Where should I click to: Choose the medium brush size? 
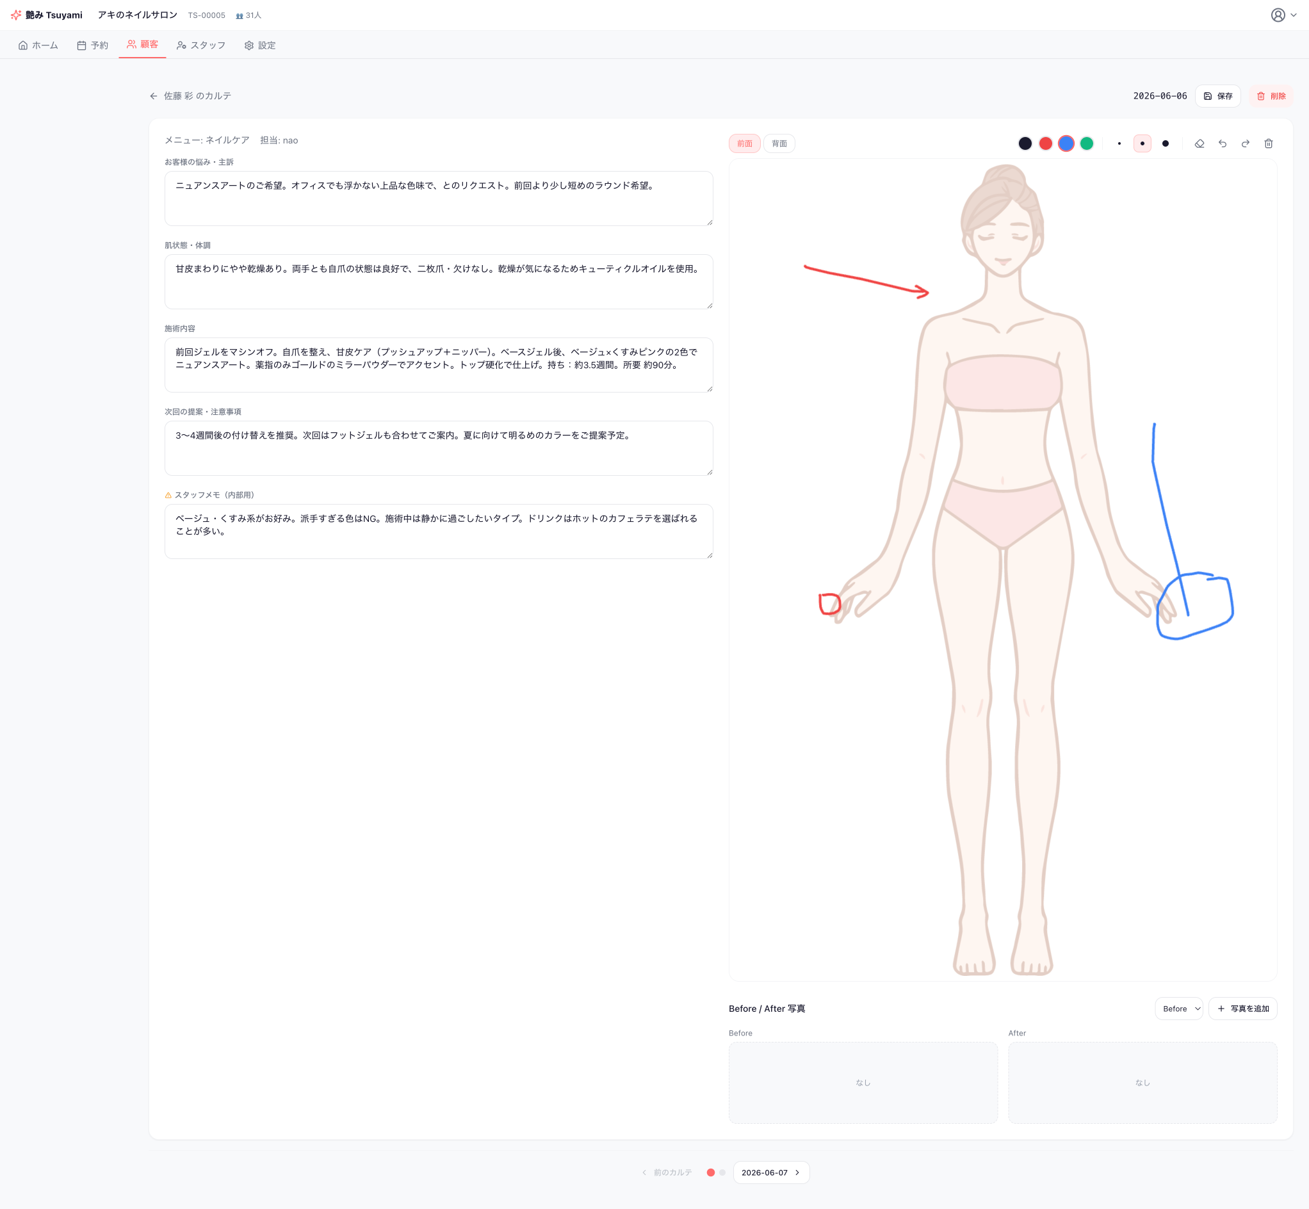1142,144
